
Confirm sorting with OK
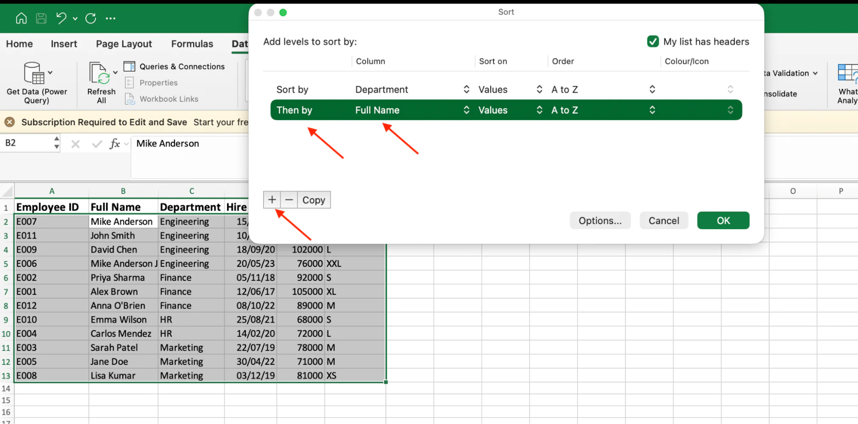tap(723, 221)
